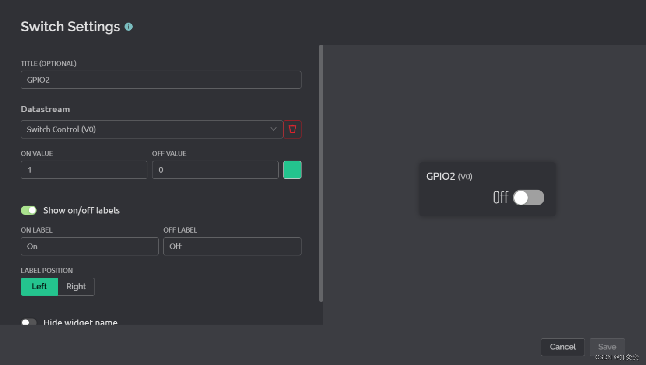Click the Title input field containing GPIO2
This screenshot has width=646, height=365.
(161, 80)
